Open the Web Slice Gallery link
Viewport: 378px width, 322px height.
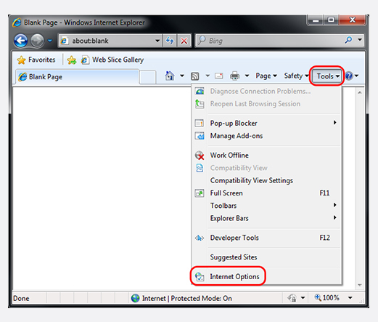(112, 60)
